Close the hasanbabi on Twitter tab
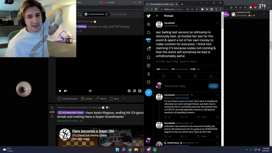 point(177,4)
